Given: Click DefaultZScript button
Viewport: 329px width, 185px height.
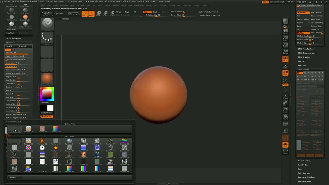Looking at the screenshot, I should [x=277, y=2].
